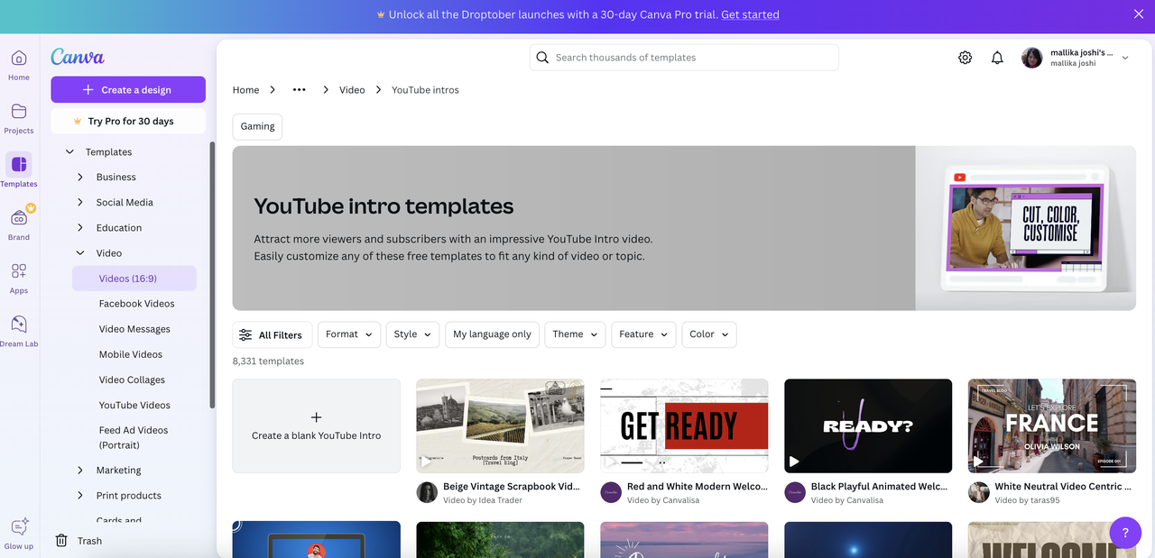Image resolution: width=1155 pixels, height=558 pixels.
Task: Click the breadcrumb ellipsis icon
Action: pyautogui.click(x=300, y=90)
